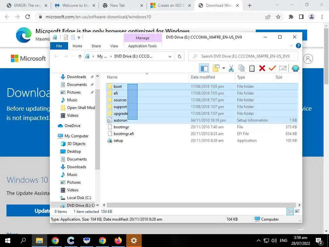Viewport: 329px width, 247px height.
Task: Open Customize Quick Access Toolbar dropdown
Action: pyautogui.click(x=79, y=38)
